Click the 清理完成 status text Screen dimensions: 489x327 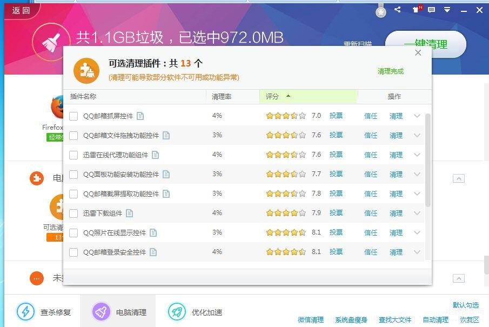click(391, 71)
